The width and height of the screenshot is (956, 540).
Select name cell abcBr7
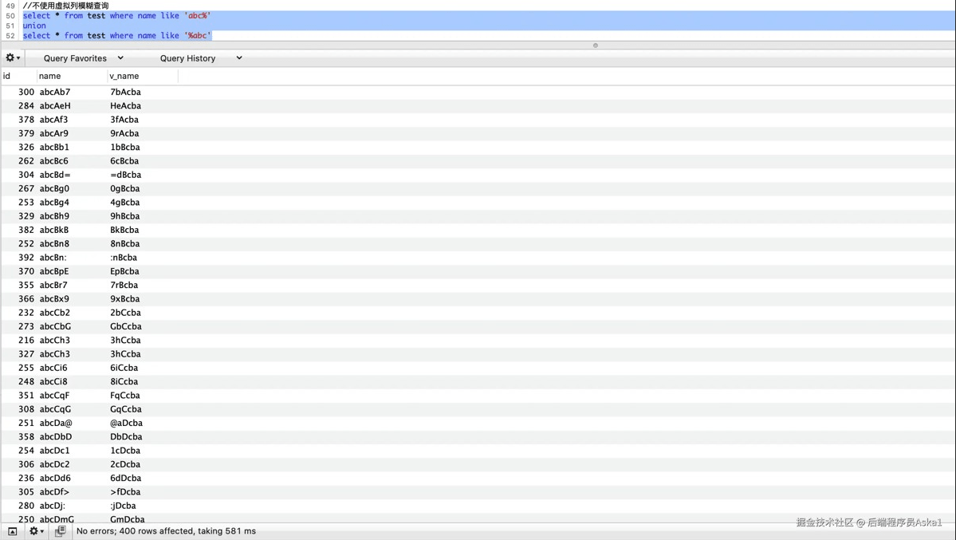pos(53,285)
